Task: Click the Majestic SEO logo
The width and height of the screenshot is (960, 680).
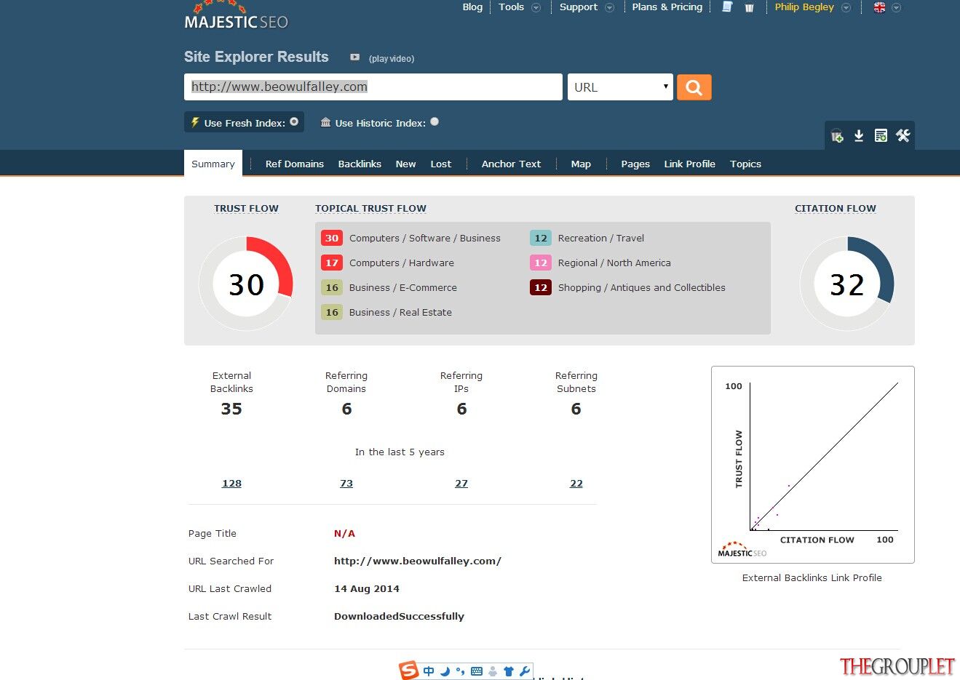Action: point(236,15)
